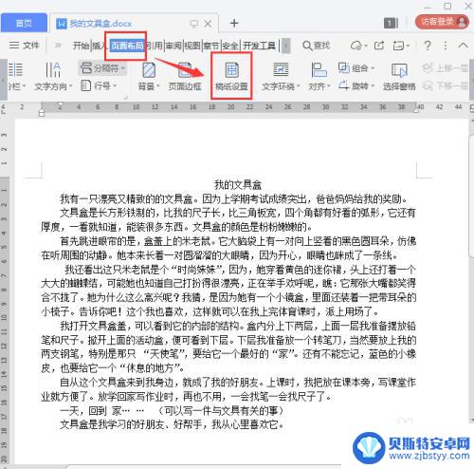
Task: Click the share export icon
Action: tap(379, 46)
